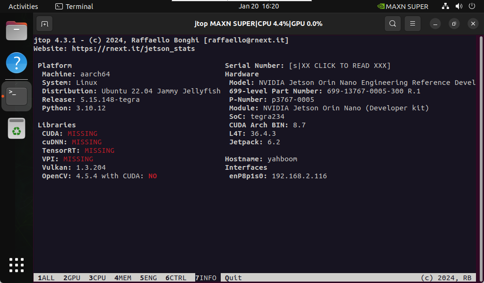Screen dimensions: 484x283
Task: Switch to the 4MEM tab in jtop
Action: point(122,278)
